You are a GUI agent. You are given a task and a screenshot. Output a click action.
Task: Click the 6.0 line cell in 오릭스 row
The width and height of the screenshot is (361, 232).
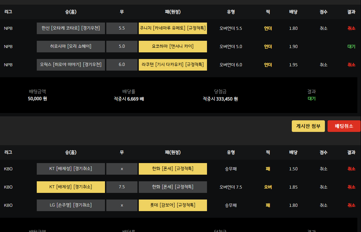click(x=122, y=65)
